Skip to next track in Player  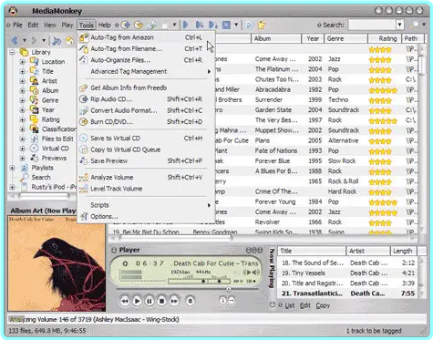click(x=174, y=301)
